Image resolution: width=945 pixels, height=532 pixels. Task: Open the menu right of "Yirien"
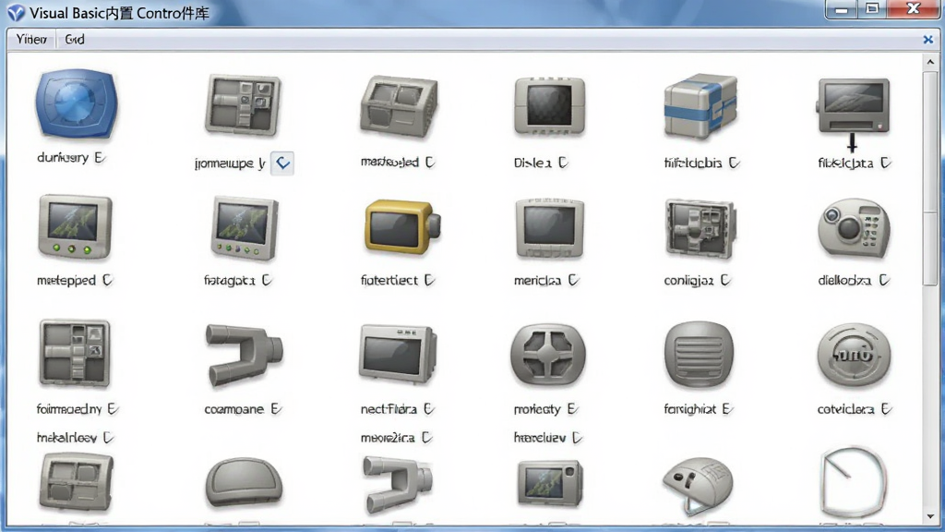(75, 39)
